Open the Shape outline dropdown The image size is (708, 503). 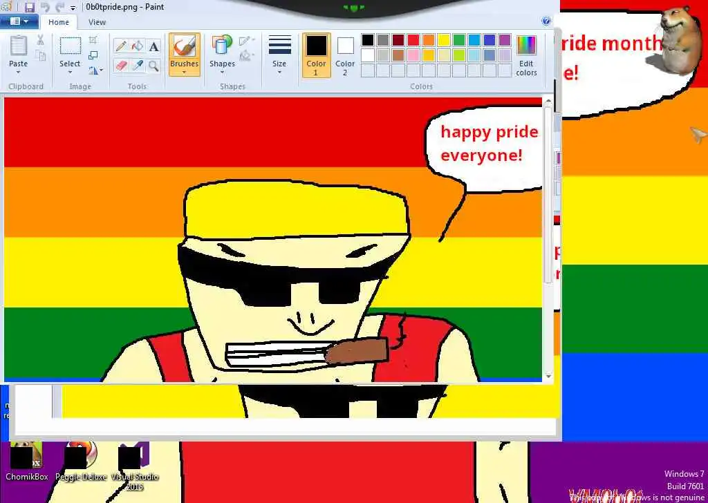pyautogui.click(x=247, y=41)
